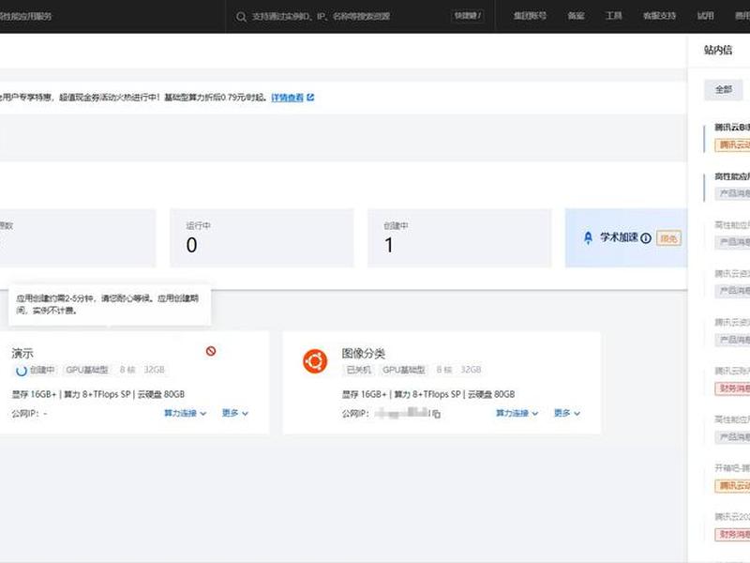Select the 运行中 count card showing 0

(x=262, y=237)
